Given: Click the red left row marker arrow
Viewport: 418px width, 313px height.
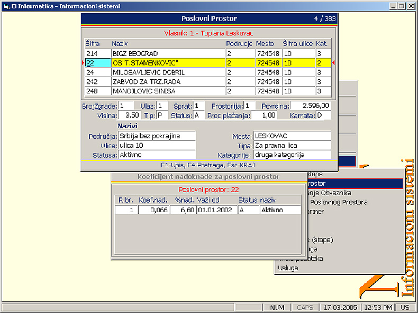Looking at the screenshot, I should pyautogui.click(x=83, y=63).
